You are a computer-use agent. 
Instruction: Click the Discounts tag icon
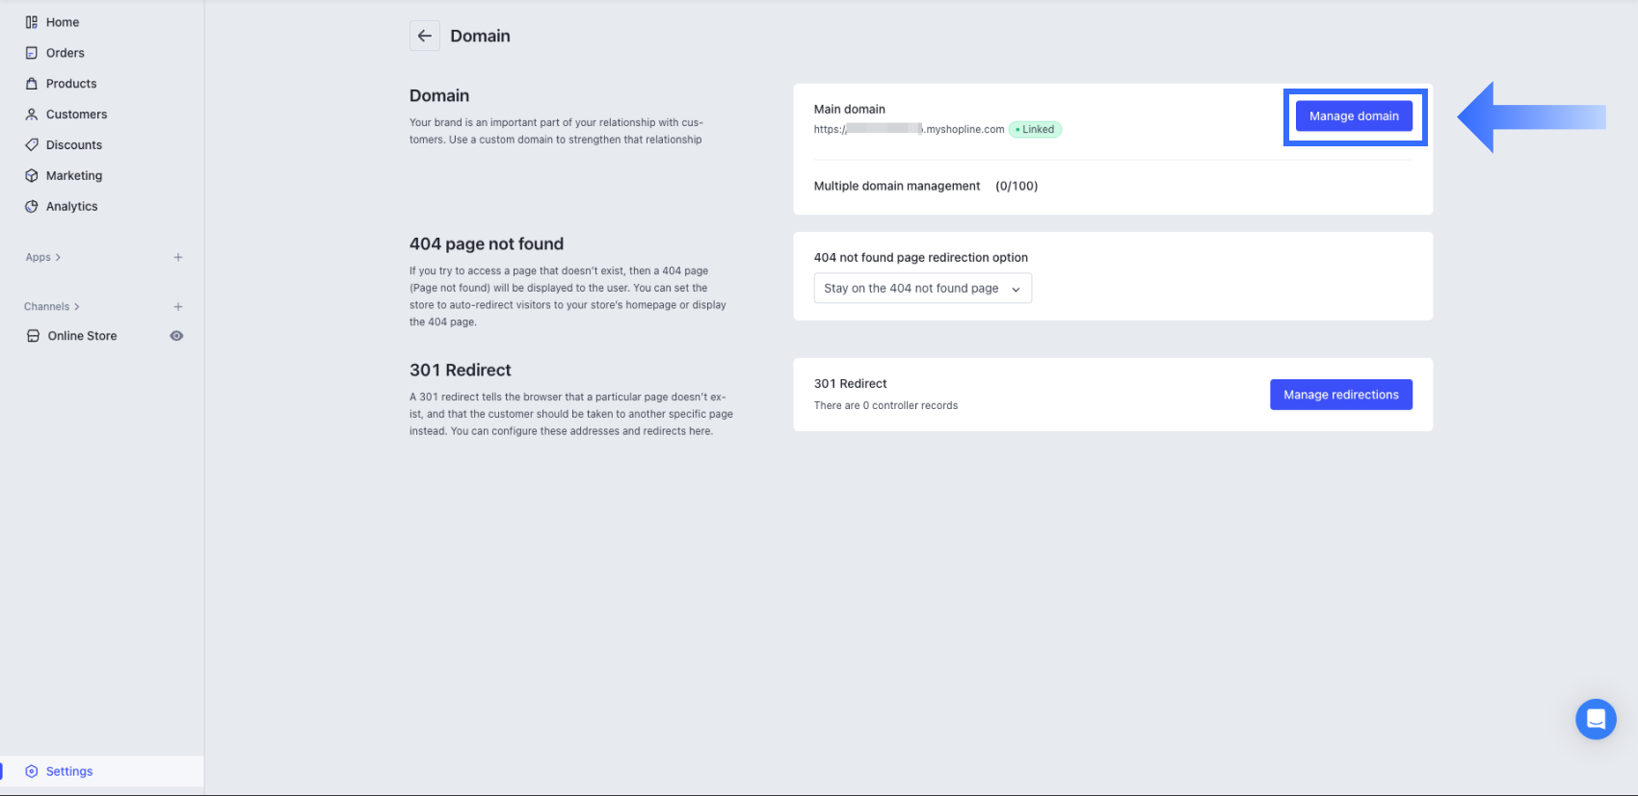(x=32, y=145)
